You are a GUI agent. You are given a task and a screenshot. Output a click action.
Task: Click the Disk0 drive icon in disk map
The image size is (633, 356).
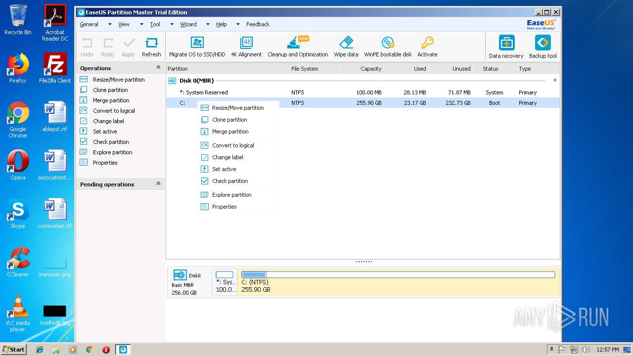pyautogui.click(x=180, y=275)
